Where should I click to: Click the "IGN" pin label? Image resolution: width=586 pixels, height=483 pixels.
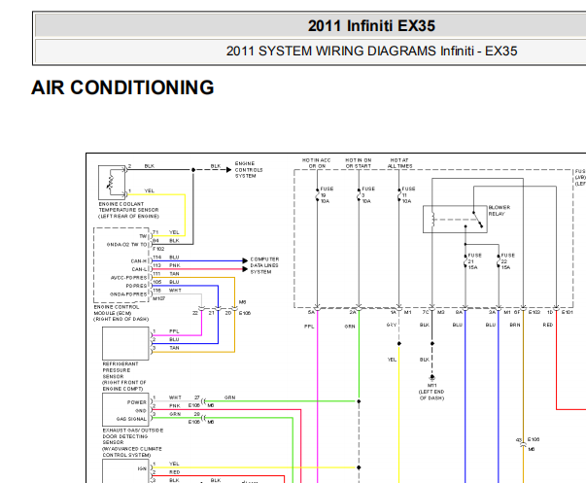click(143, 468)
